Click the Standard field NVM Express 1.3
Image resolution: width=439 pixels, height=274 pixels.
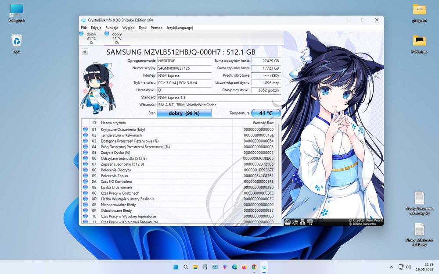point(219,97)
